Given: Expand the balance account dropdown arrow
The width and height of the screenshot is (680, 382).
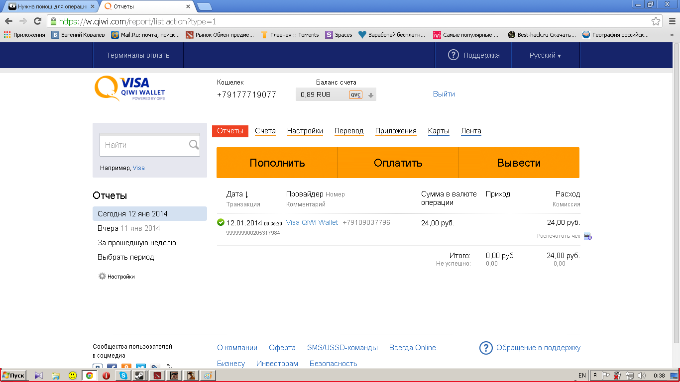Looking at the screenshot, I should tap(370, 95).
